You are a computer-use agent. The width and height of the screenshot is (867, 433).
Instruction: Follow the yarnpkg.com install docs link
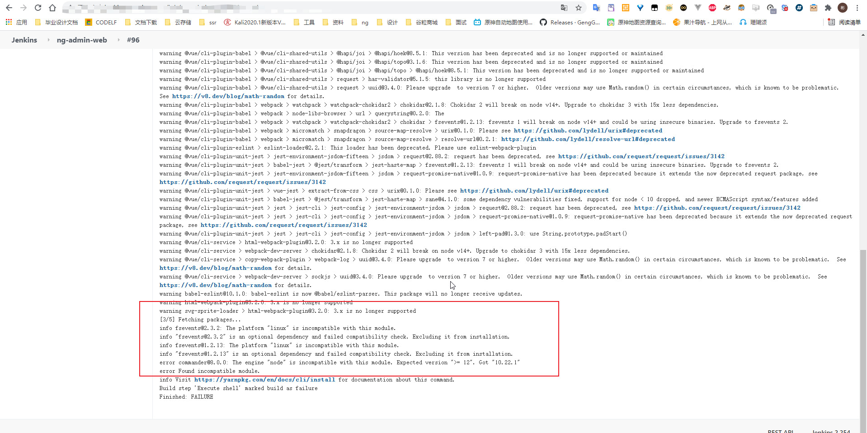click(x=264, y=380)
